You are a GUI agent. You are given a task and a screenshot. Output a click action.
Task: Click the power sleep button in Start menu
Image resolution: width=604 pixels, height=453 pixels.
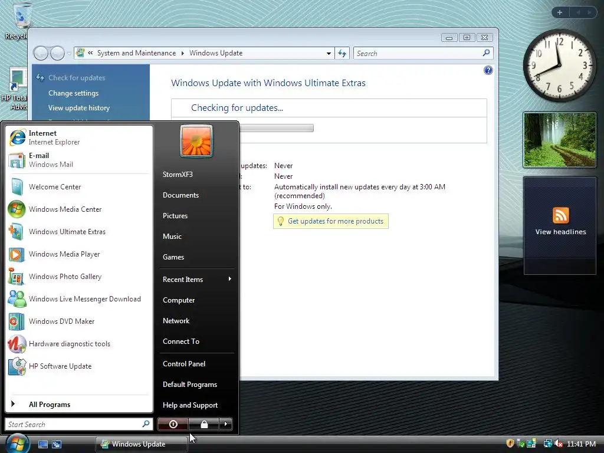(x=173, y=424)
